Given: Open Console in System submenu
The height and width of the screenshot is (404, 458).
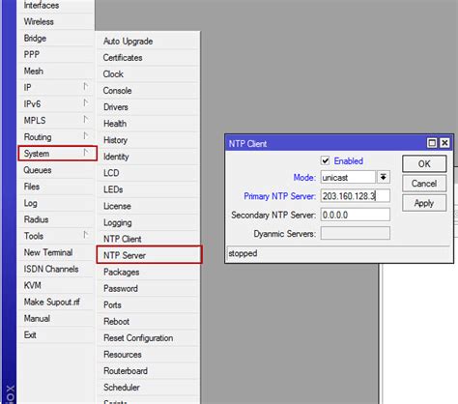Looking at the screenshot, I should point(148,91).
